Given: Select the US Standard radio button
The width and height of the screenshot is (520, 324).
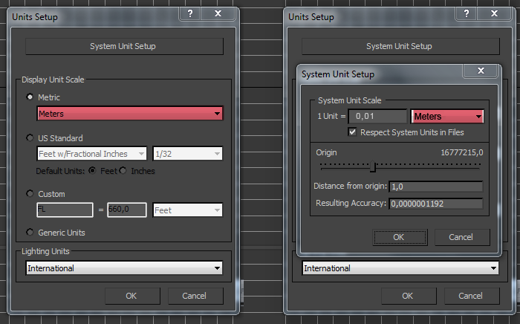Looking at the screenshot, I should [30, 137].
